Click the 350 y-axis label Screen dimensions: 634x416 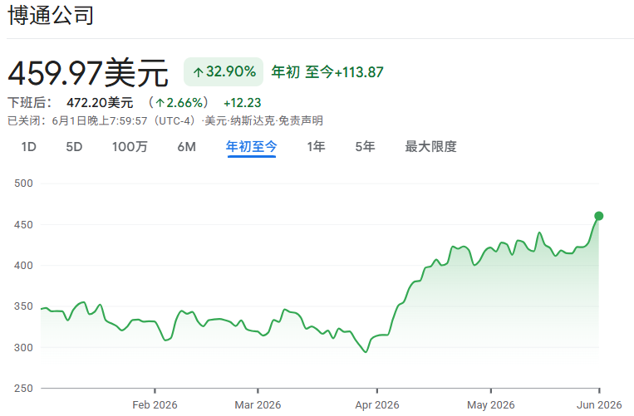[23, 306]
